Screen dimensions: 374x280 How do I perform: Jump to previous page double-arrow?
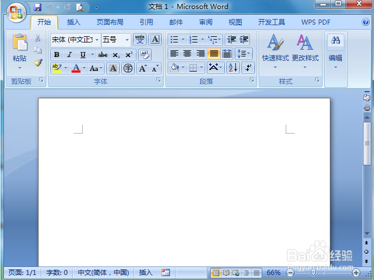coord(366,243)
